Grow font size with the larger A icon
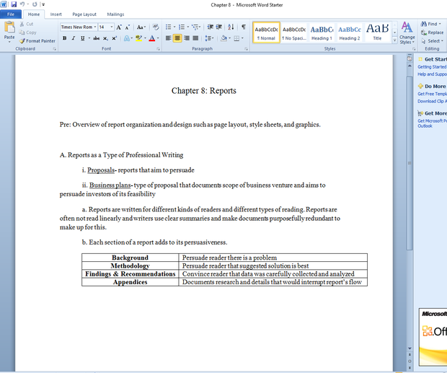Viewport: 447px width, 373px height. pos(119,27)
